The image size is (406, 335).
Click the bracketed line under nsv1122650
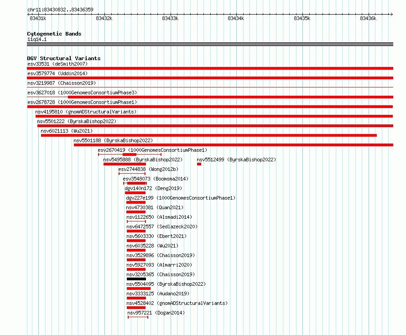tap(136, 222)
